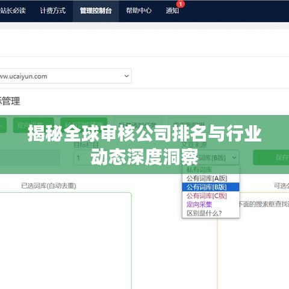Expand the ucaiyun.com site dropdown
This screenshot has height=289, width=289.
[65, 76]
